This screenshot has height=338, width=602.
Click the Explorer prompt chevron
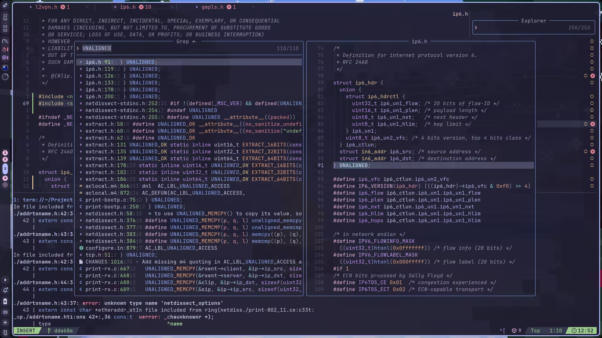(x=476, y=28)
